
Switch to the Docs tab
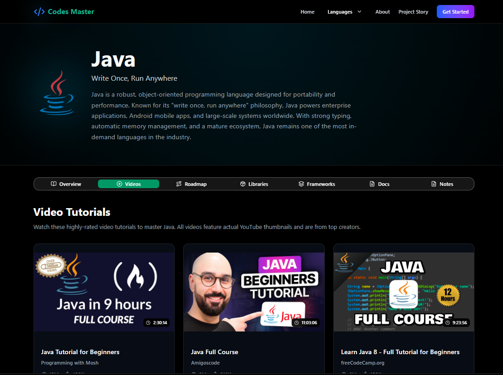pyautogui.click(x=380, y=184)
